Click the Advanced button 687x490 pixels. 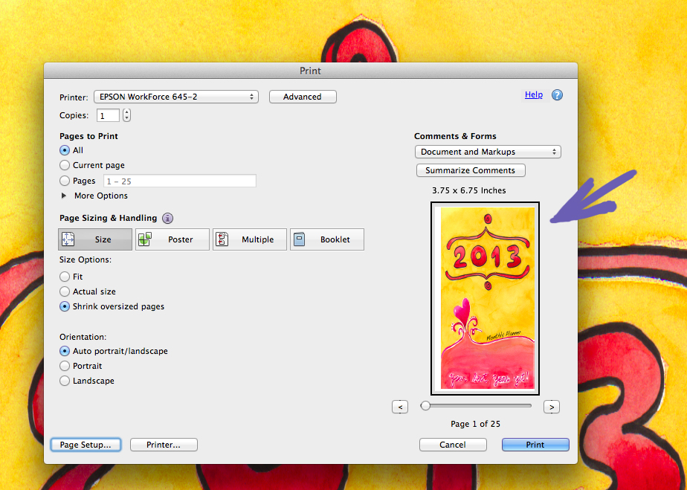click(x=303, y=97)
